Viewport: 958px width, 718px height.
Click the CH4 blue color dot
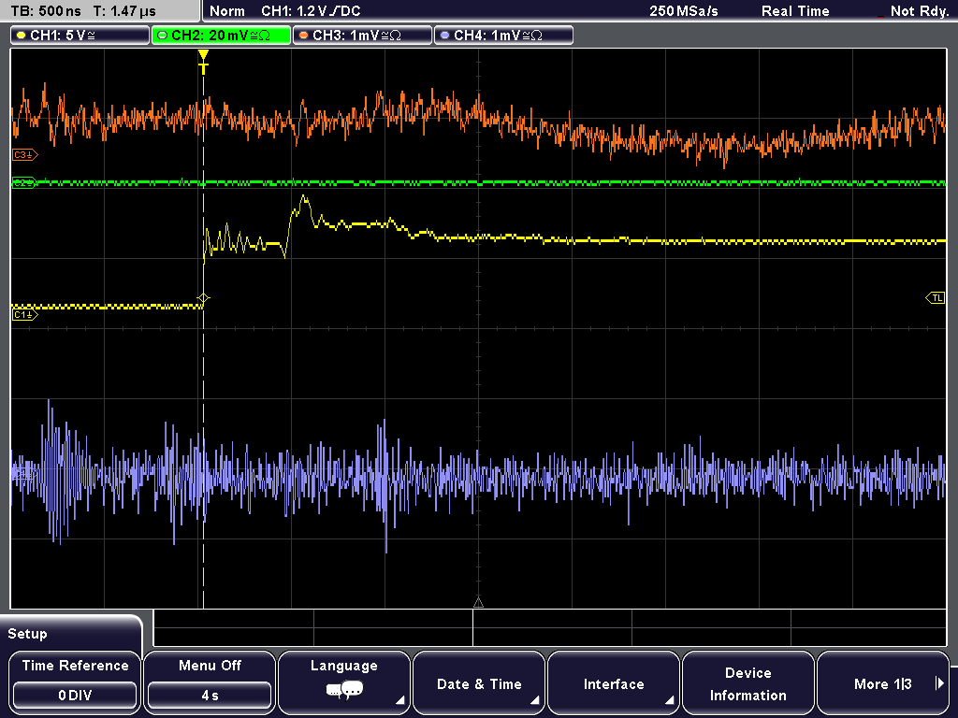click(444, 36)
